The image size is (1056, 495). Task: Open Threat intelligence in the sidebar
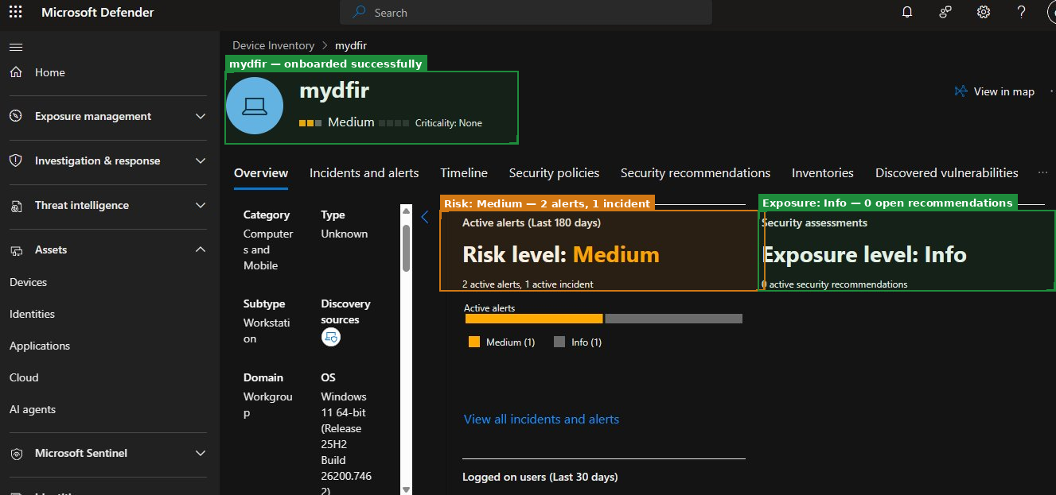(82, 205)
